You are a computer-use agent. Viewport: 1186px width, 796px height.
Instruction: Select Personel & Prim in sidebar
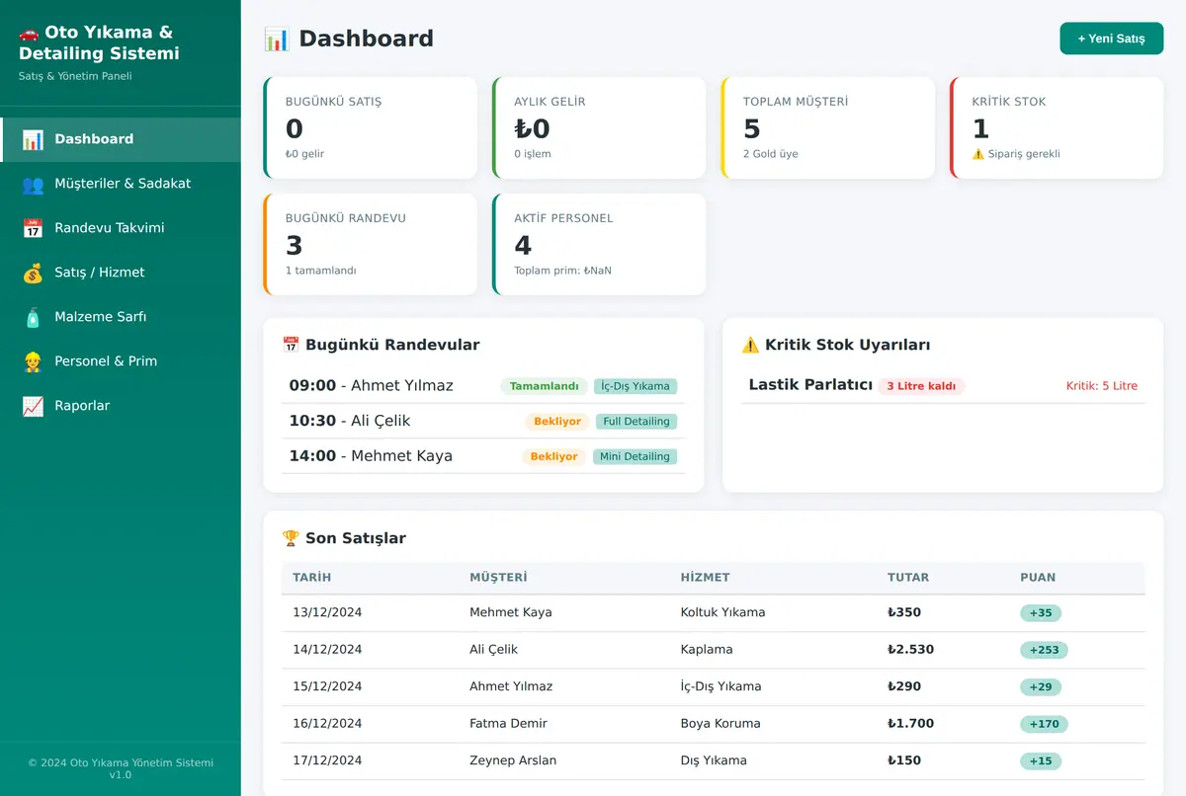[x=121, y=361]
